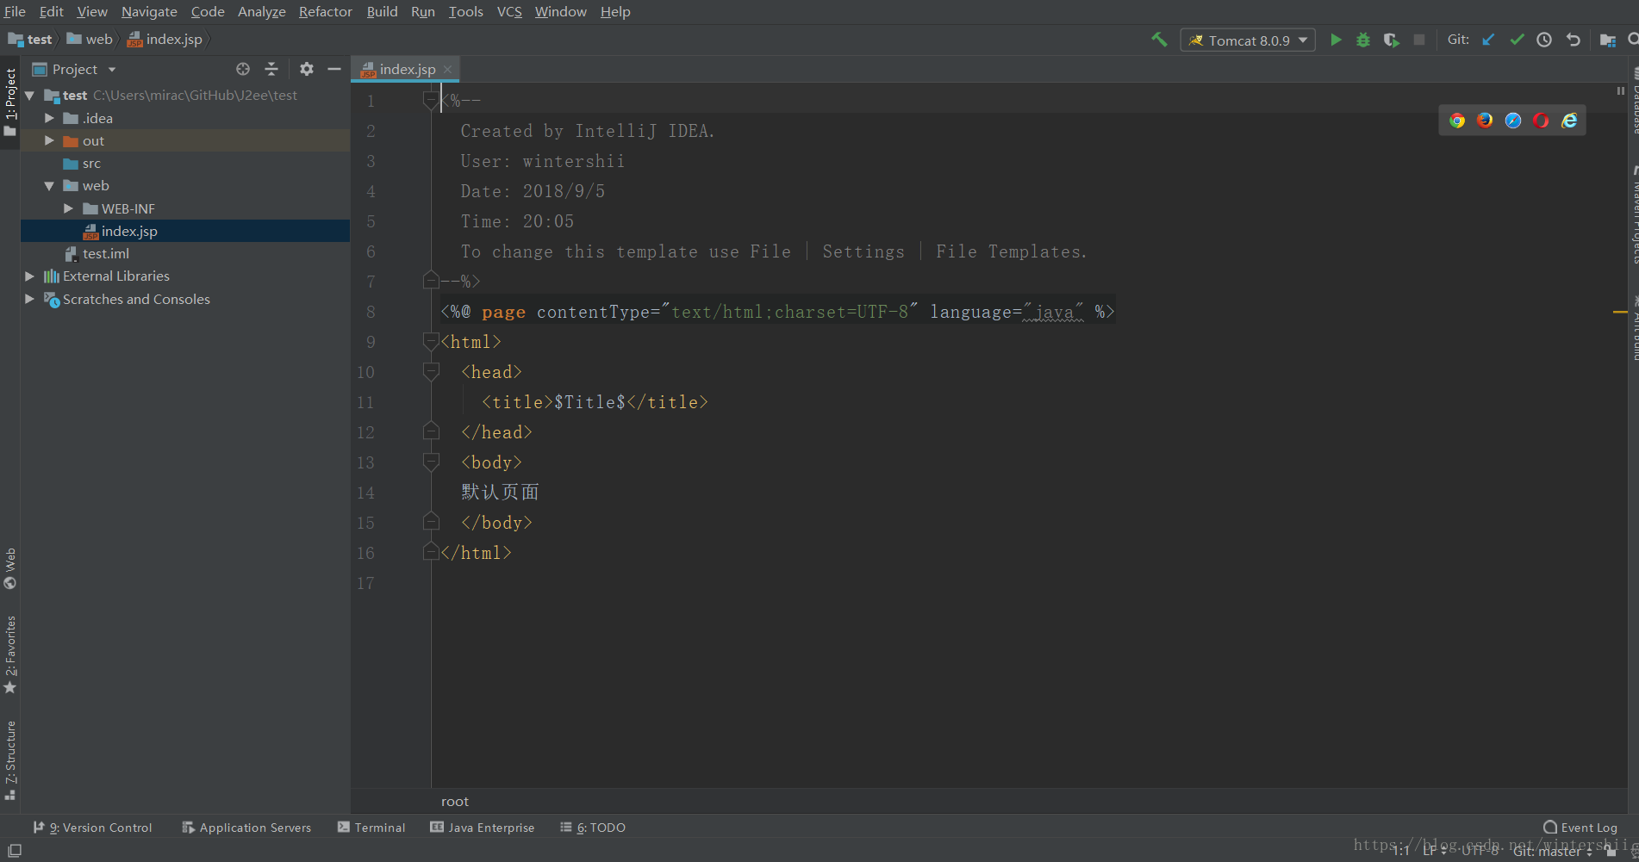
Task: Open the 1: Project side tab
Action: pyautogui.click(x=10, y=102)
